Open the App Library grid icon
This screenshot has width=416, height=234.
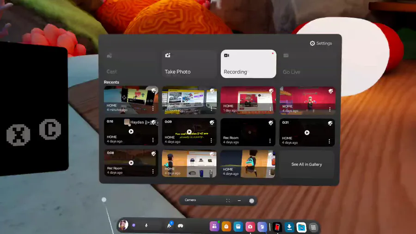point(313,228)
